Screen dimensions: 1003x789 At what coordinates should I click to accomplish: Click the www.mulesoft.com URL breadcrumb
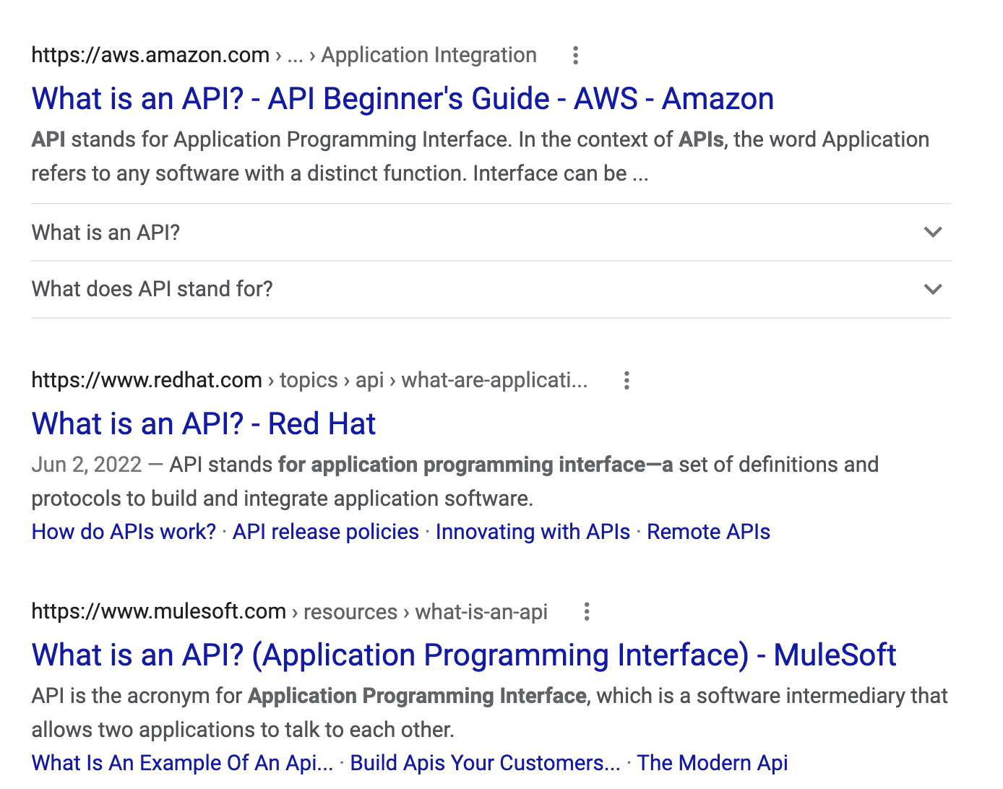point(159,611)
